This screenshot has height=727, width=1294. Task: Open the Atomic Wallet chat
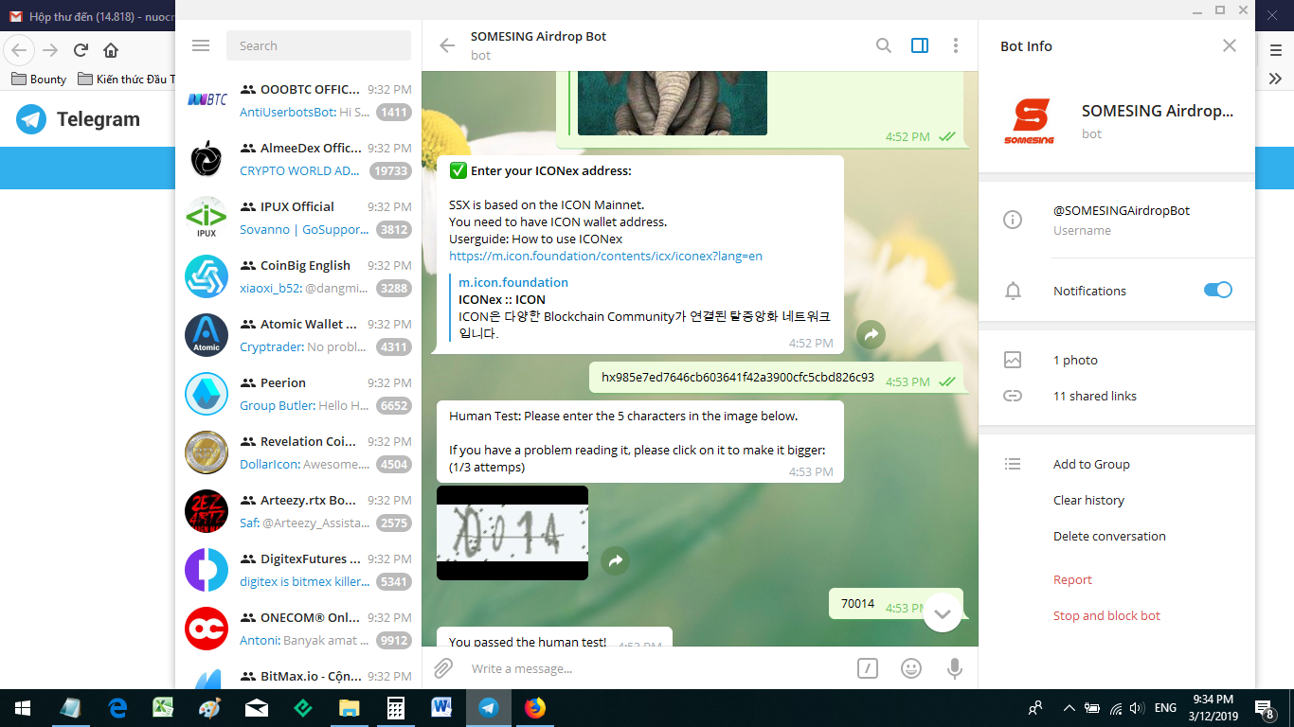298,335
